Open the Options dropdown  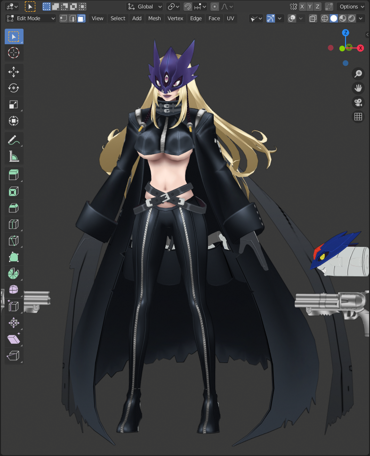coord(351,7)
